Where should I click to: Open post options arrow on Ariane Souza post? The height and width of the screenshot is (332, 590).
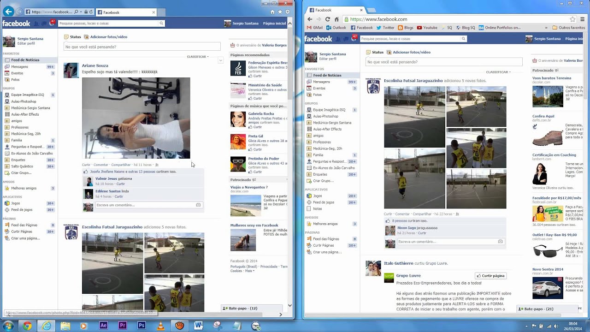[220, 60]
